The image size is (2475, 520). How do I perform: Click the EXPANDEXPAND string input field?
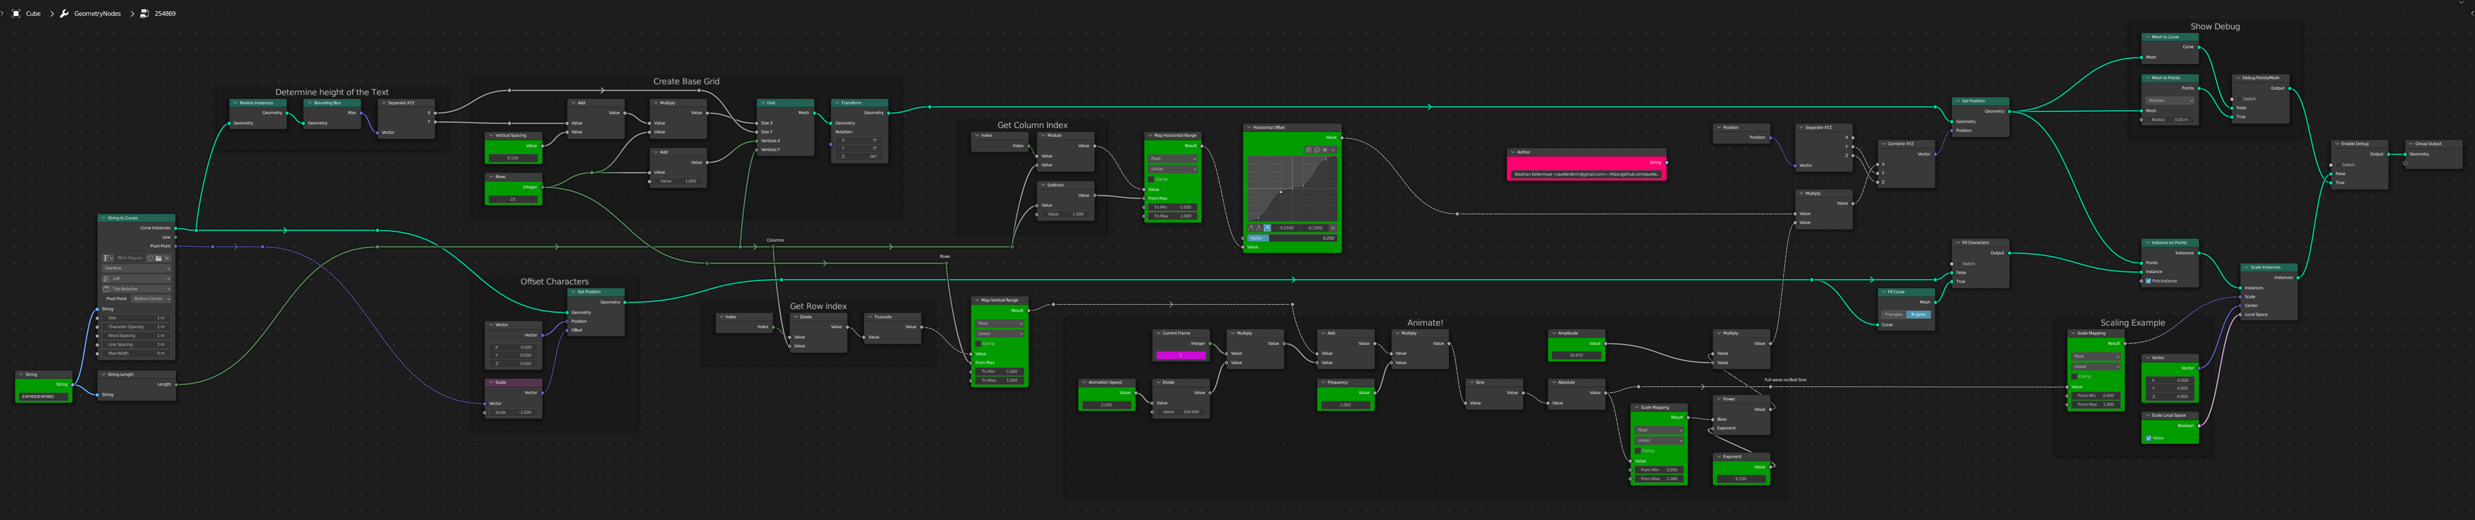click(43, 396)
